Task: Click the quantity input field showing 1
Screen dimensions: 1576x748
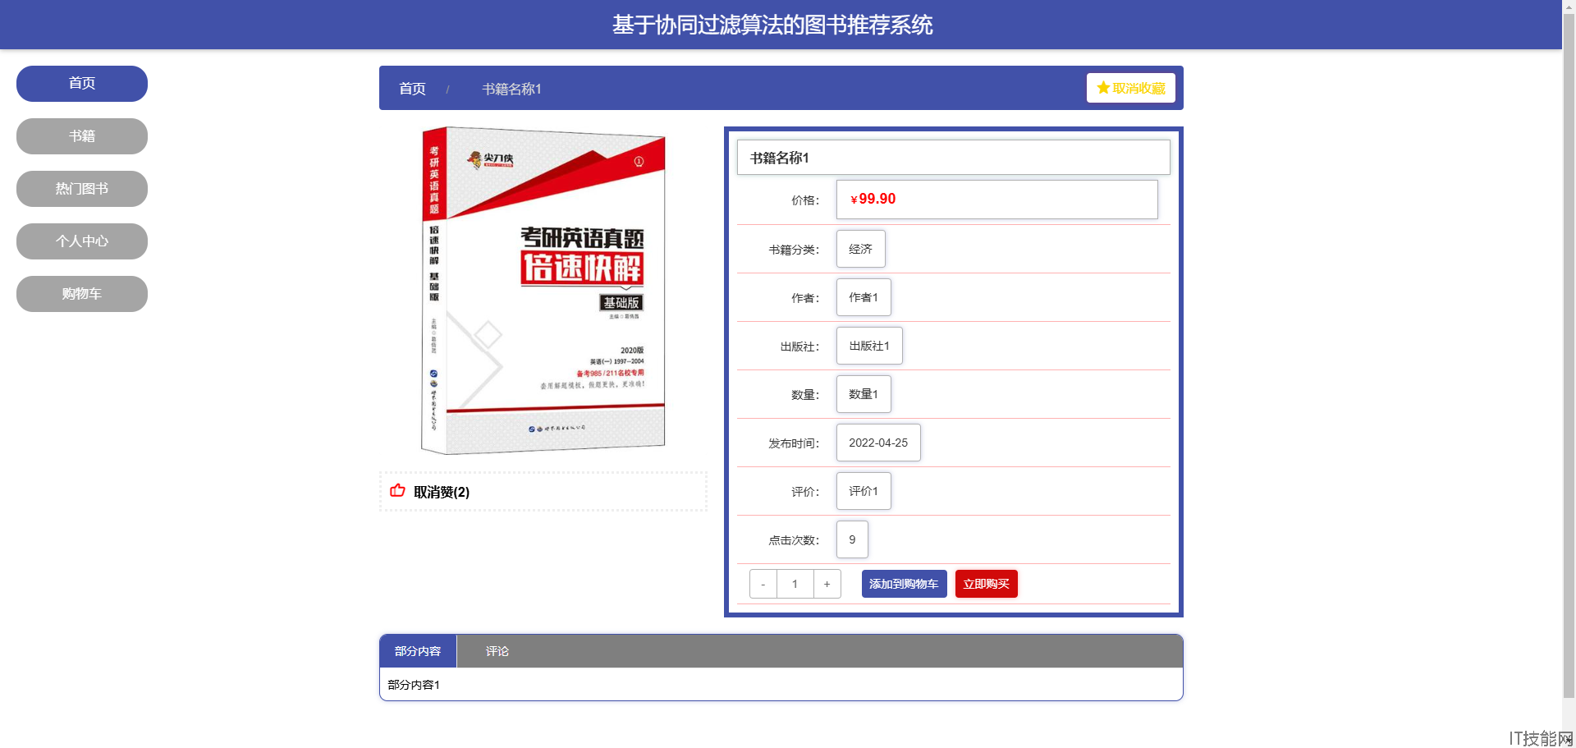Action: tap(795, 584)
